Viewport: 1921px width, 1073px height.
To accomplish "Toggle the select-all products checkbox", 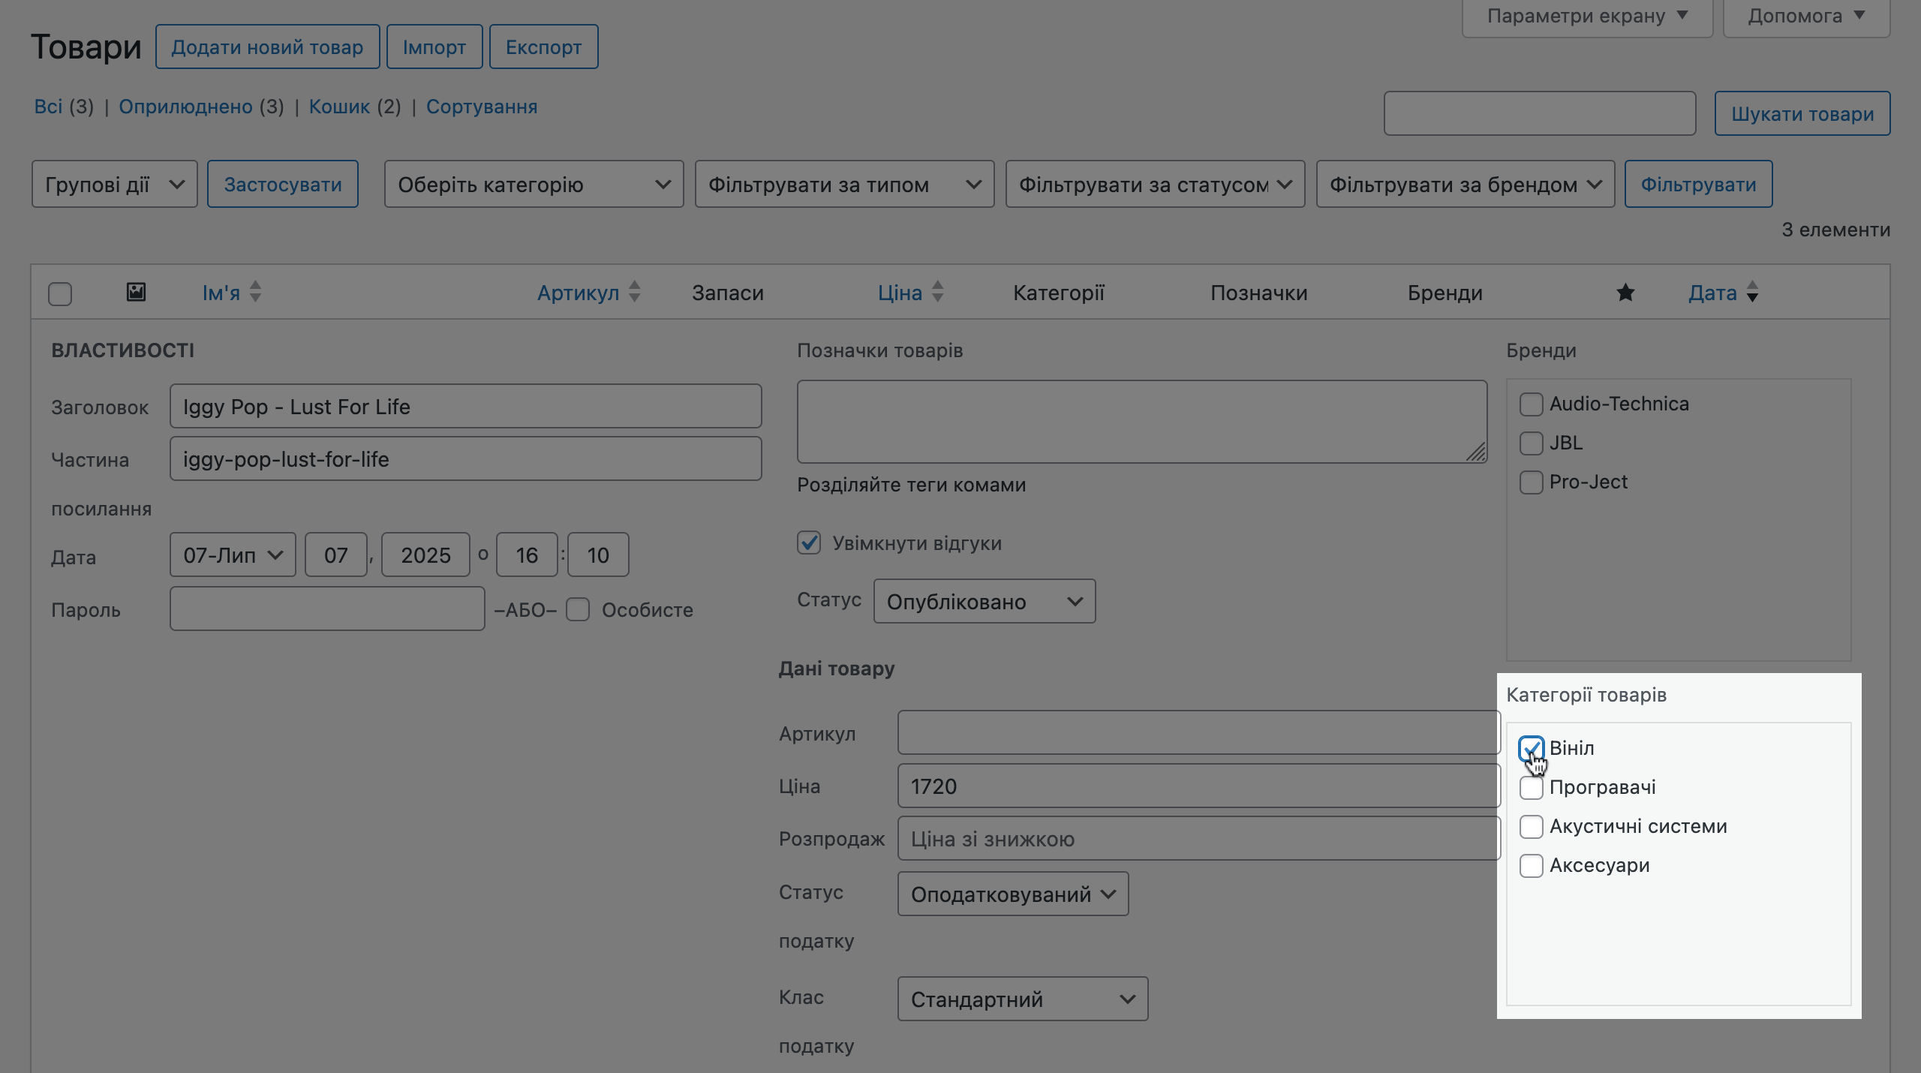I will (x=60, y=293).
